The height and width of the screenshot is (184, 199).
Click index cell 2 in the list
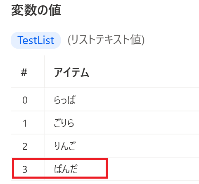pyautogui.click(x=25, y=146)
